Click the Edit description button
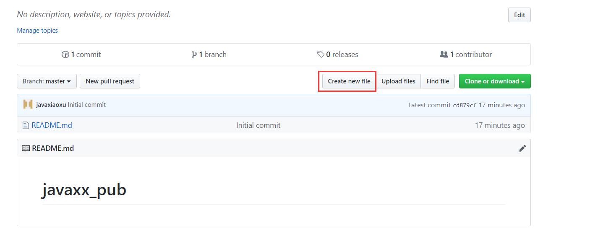 click(x=520, y=15)
